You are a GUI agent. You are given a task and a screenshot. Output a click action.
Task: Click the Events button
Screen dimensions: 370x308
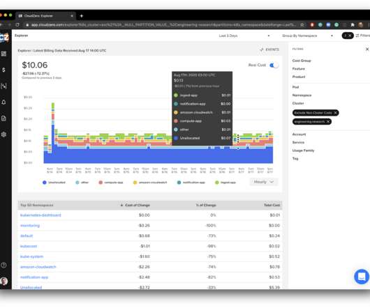[269, 49]
